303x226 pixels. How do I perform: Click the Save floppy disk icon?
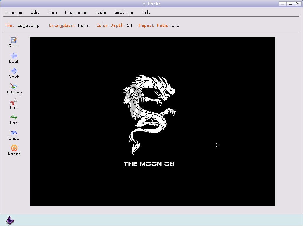tap(14, 40)
